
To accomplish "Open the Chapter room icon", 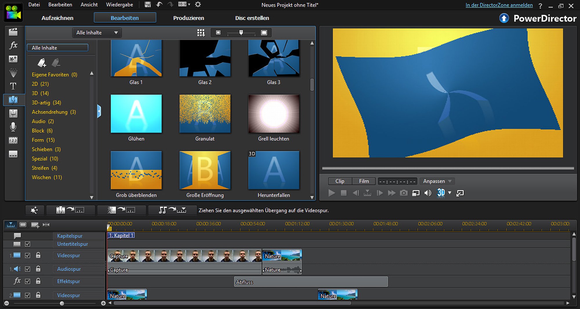I will pyautogui.click(x=13, y=141).
